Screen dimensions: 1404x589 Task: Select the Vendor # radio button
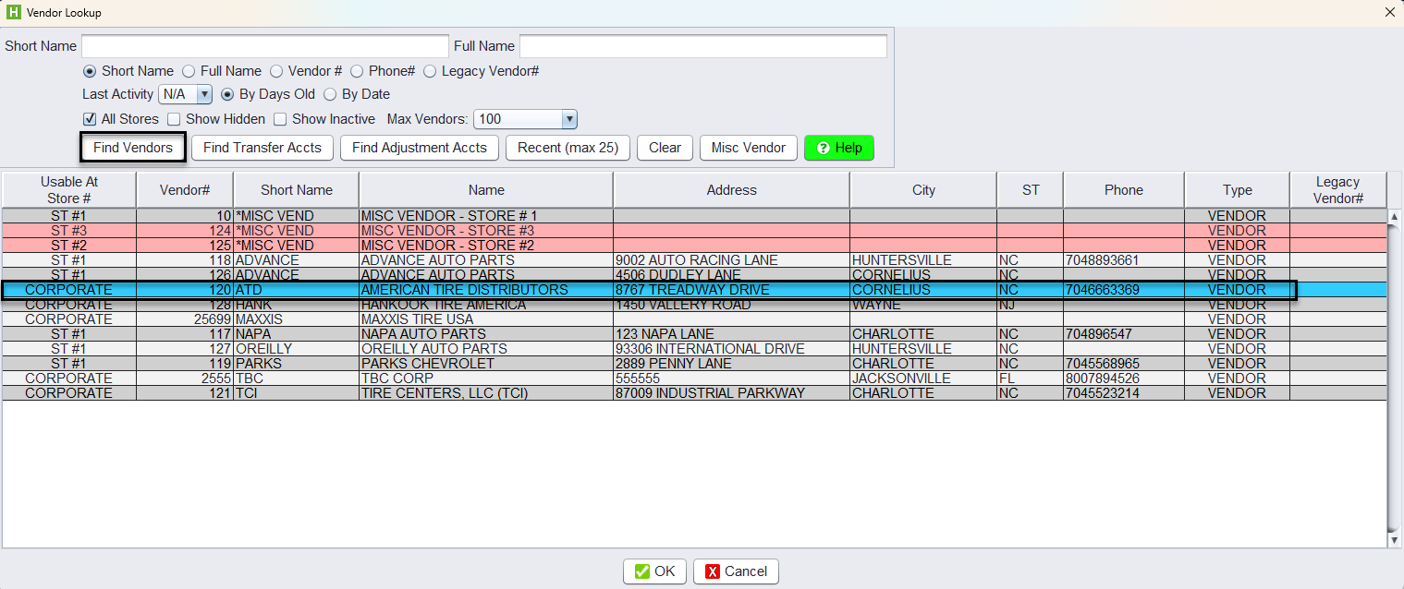tap(276, 71)
